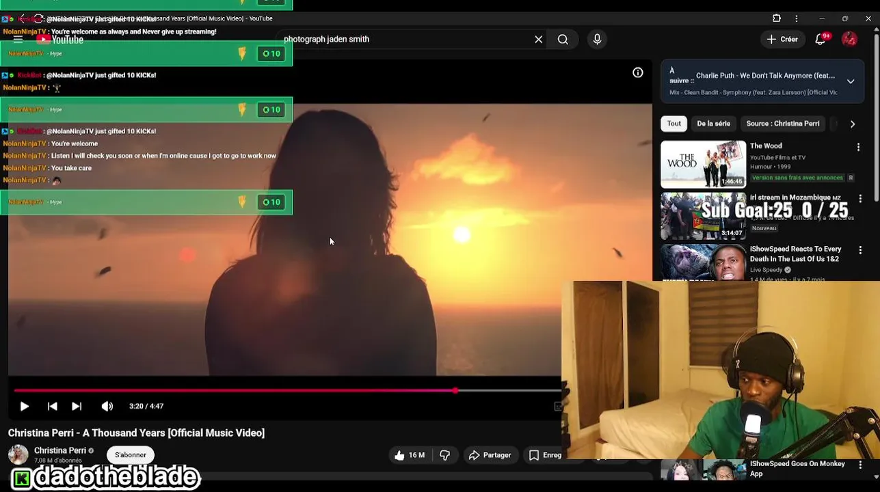Skip to the previous video
This screenshot has height=492, width=880.
[x=52, y=406]
